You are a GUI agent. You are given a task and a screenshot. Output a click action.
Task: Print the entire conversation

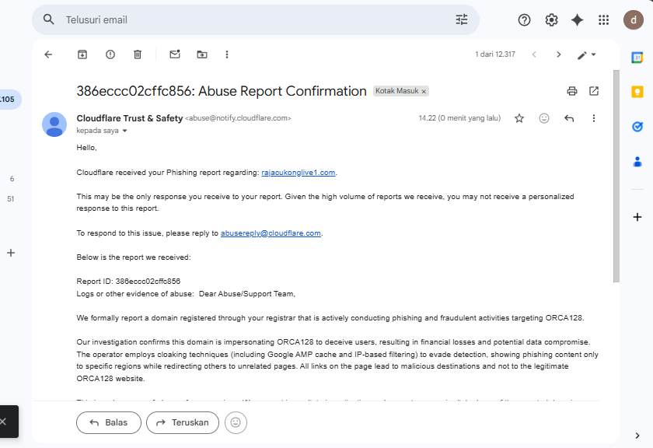tap(572, 91)
